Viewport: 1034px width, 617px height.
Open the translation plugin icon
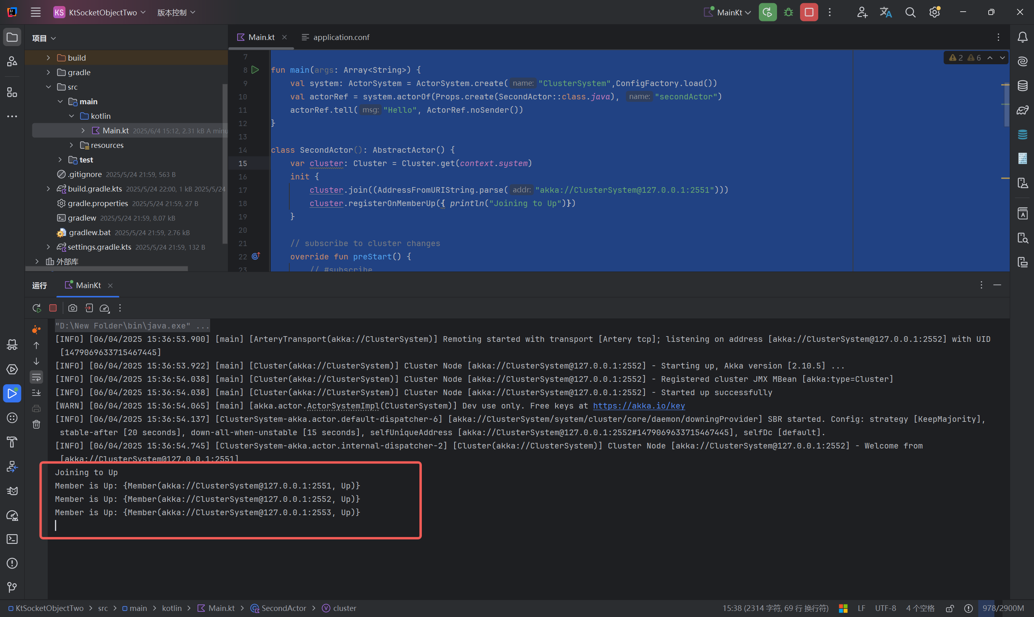point(886,13)
